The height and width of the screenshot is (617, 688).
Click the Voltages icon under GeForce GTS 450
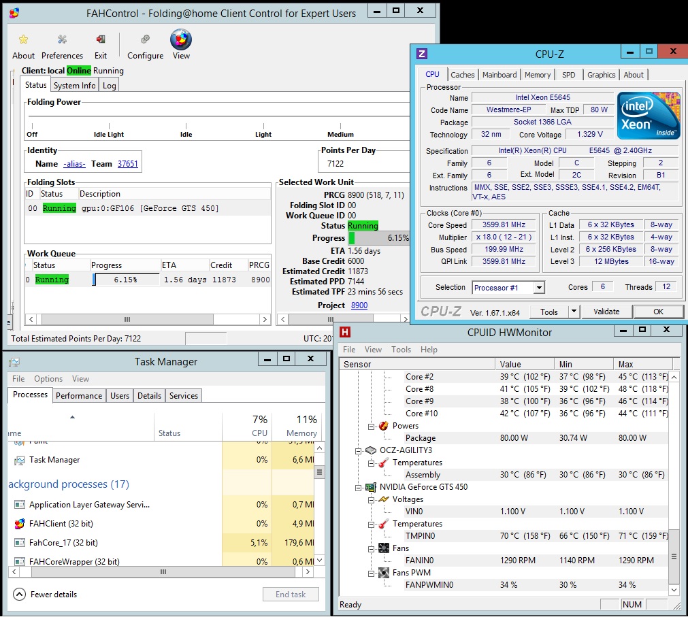pyautogui.click(x=384, y=499)
